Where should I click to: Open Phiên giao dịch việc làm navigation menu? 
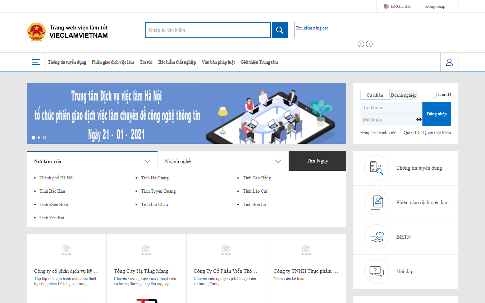coord(113,62)
